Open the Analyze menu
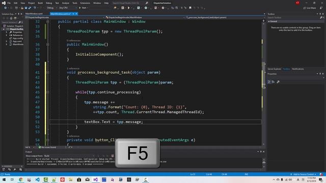 [x=66, y=3]
